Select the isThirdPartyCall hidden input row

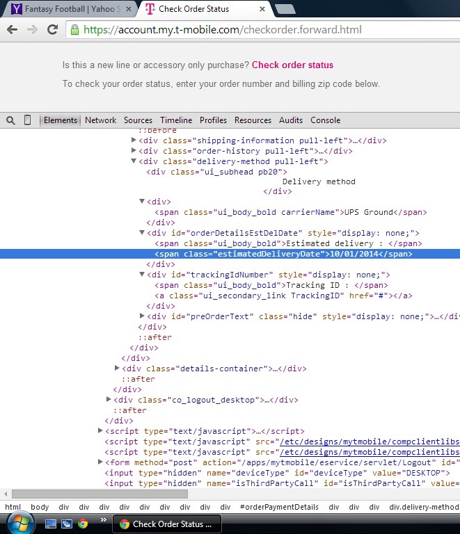[282, 484]
